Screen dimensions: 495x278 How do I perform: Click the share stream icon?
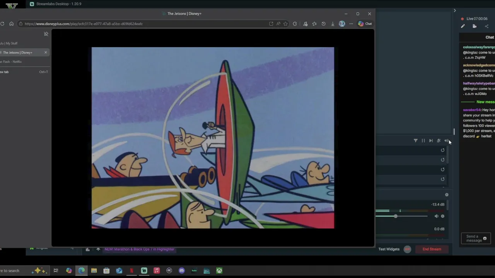click(486, 26)
